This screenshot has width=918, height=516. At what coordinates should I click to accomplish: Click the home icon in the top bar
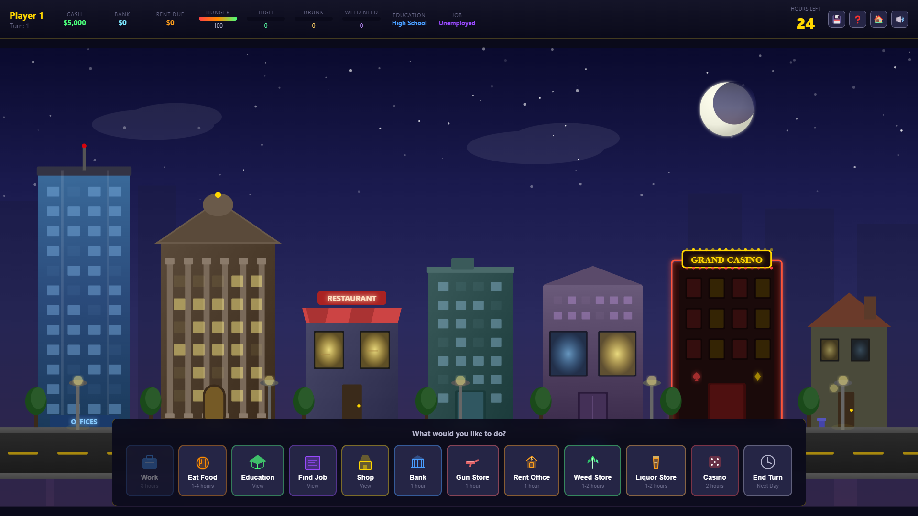(x=878, y=20)
